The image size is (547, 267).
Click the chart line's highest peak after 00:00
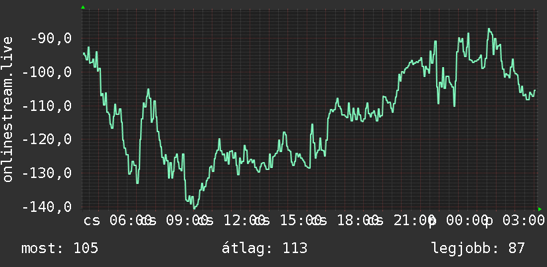pos(489,29)
